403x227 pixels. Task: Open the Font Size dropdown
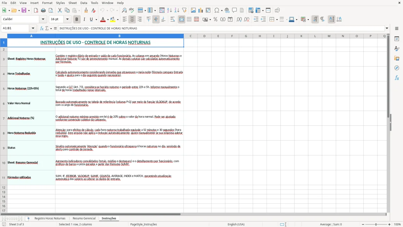[67, 20]
